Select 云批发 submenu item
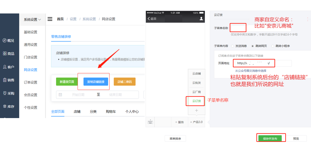Image resolution: width=311 pixels, height=156 pixels. pos(196,83)
